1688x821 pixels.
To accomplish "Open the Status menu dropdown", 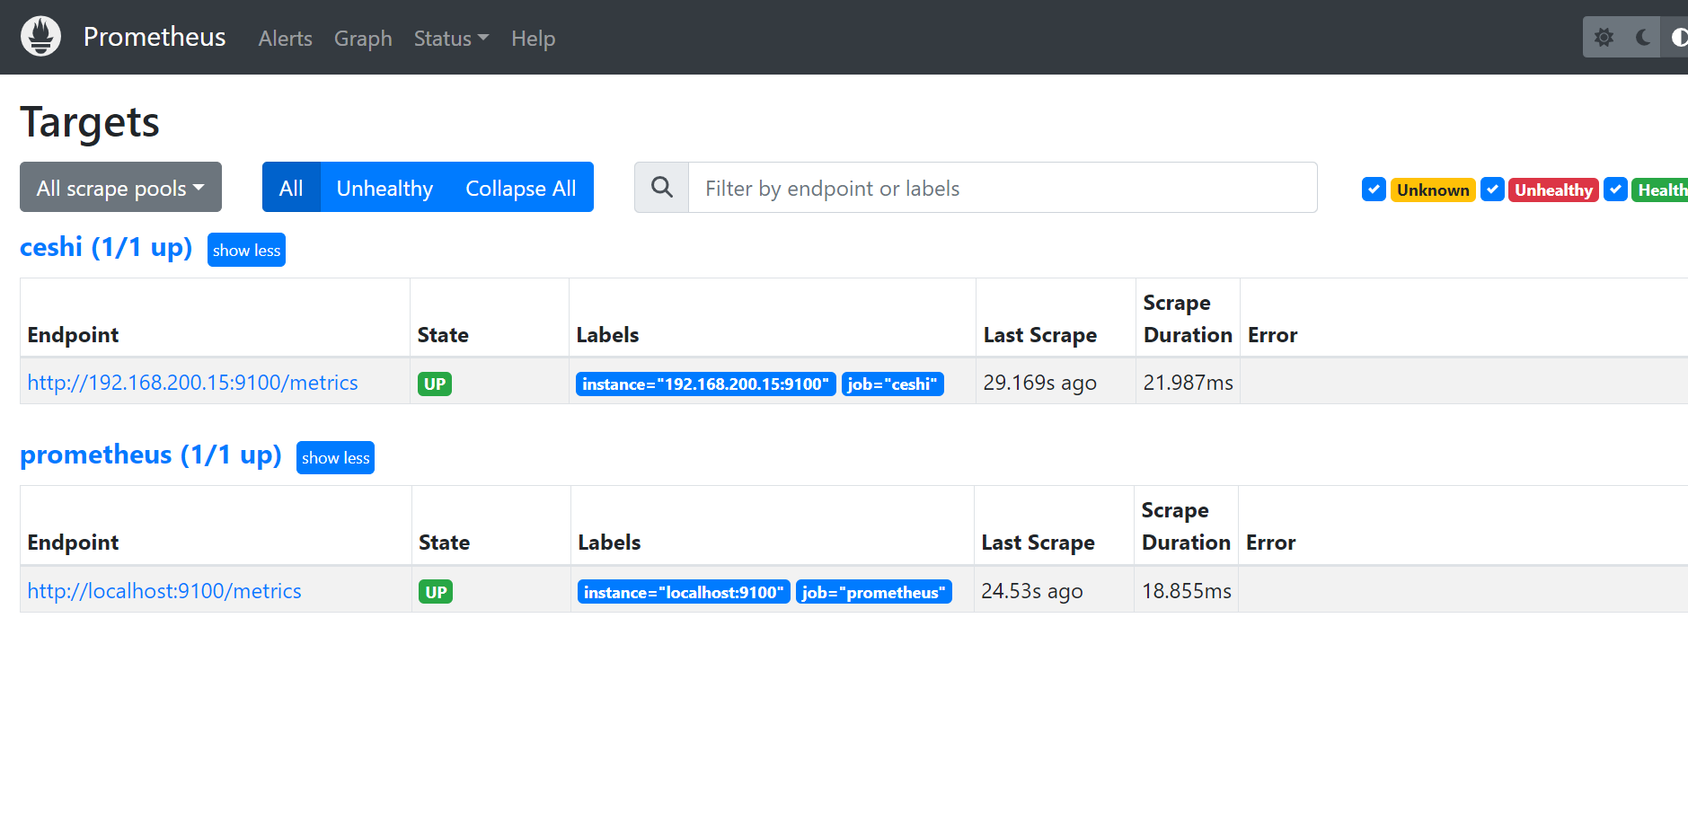I will 451,39.
